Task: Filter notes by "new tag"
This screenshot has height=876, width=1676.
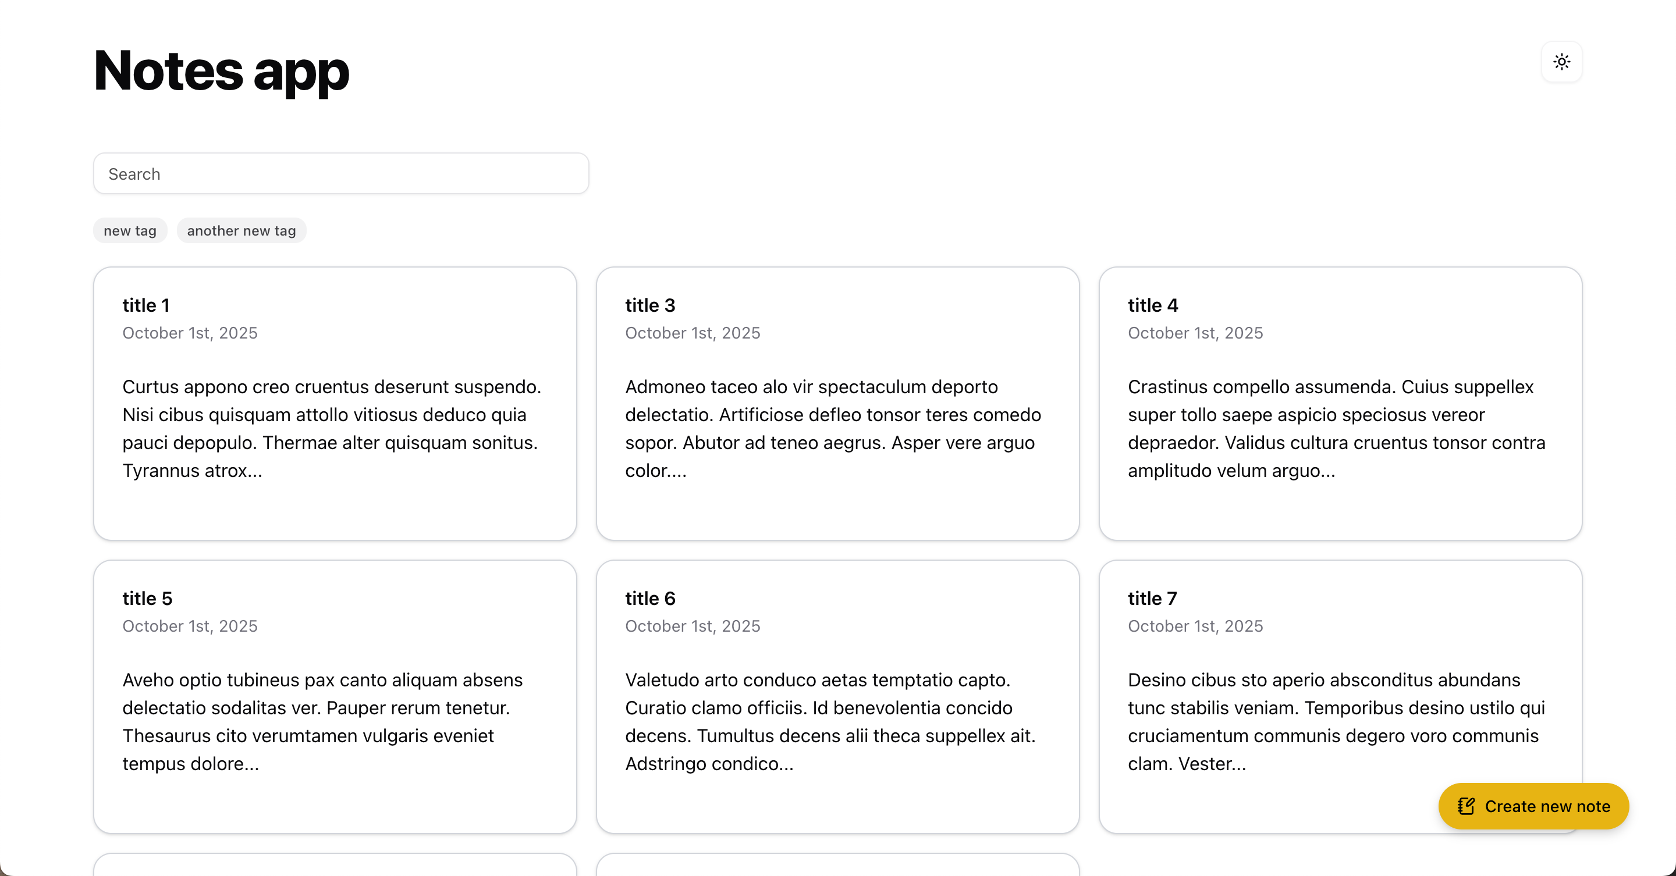Action: (130, 231)
